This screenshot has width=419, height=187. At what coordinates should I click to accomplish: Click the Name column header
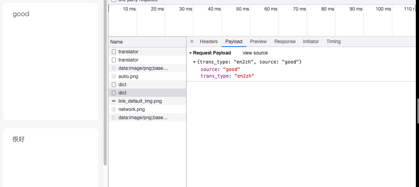pyautogui.click(x=117, y=42)
